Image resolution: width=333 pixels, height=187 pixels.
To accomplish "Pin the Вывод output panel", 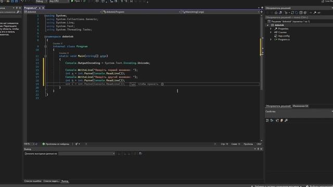I will coord(258,149).
